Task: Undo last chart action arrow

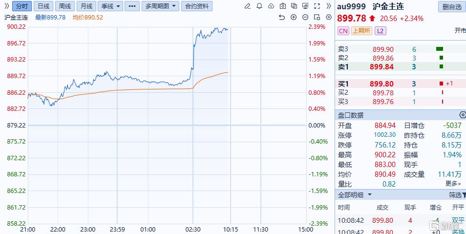Action: pyautogui.click(x=282, y=17)
